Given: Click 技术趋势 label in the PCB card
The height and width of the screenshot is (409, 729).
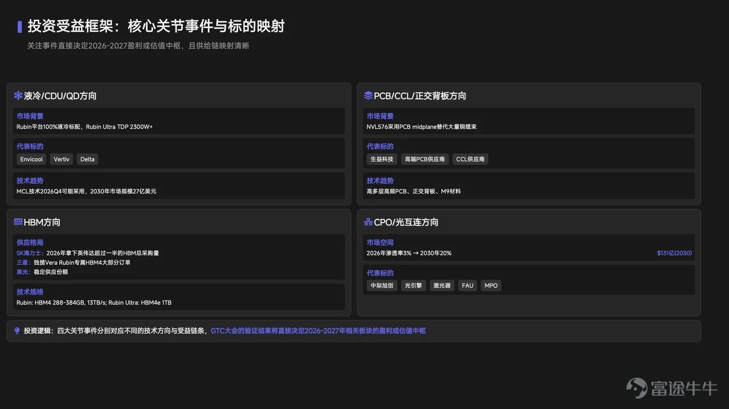Looking at the screenshot, I should pos(380,181).
